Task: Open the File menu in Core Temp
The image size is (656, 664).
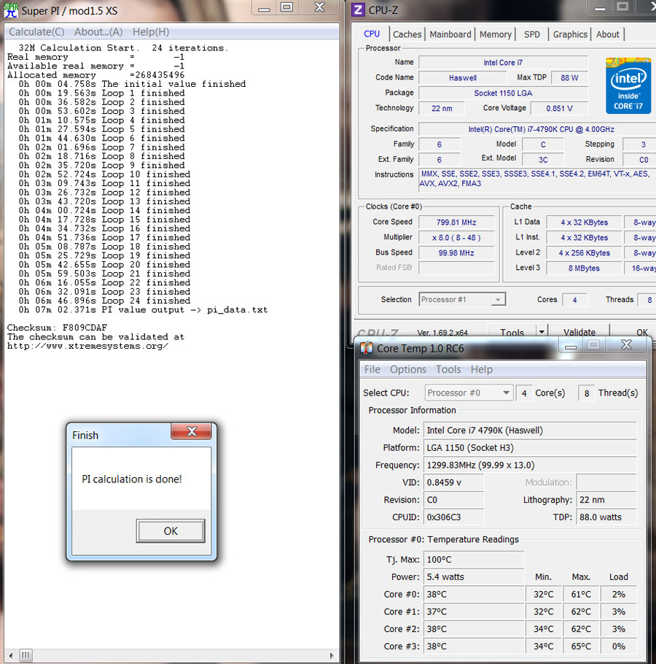Action: [x=372, y=369]
